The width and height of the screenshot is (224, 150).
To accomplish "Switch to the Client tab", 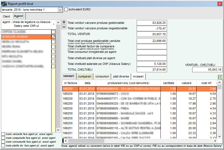I will coord(6,16).
